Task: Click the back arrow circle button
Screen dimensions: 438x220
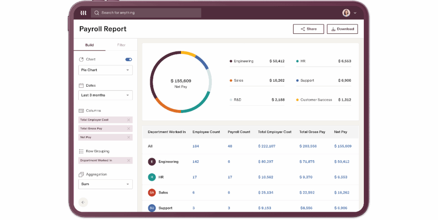Action: coord(83,202)
